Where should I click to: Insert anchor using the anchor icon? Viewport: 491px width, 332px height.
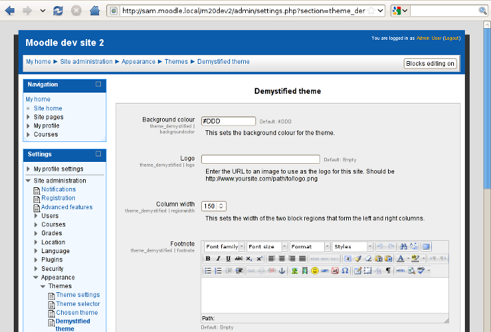280,271
